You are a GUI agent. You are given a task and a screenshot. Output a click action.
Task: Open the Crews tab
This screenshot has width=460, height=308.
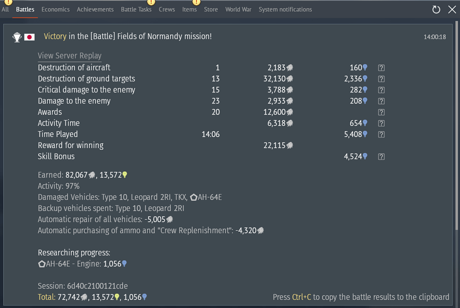[167, 9]
